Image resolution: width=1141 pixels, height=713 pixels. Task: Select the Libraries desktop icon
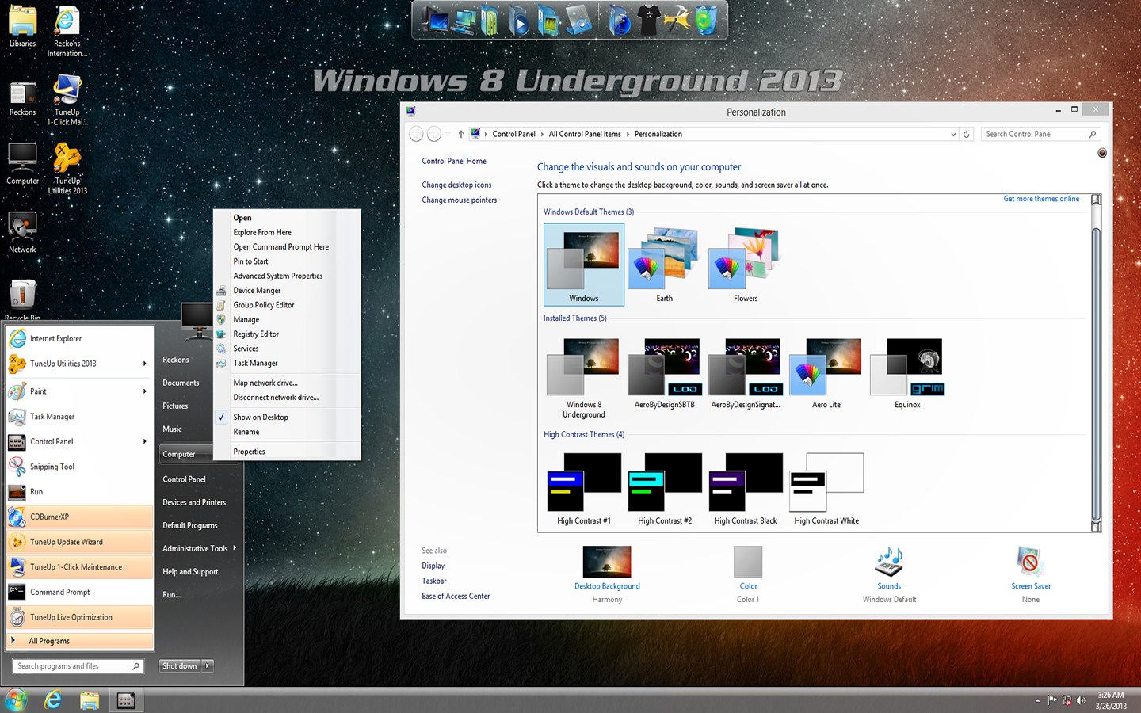[x=22, y=28]
